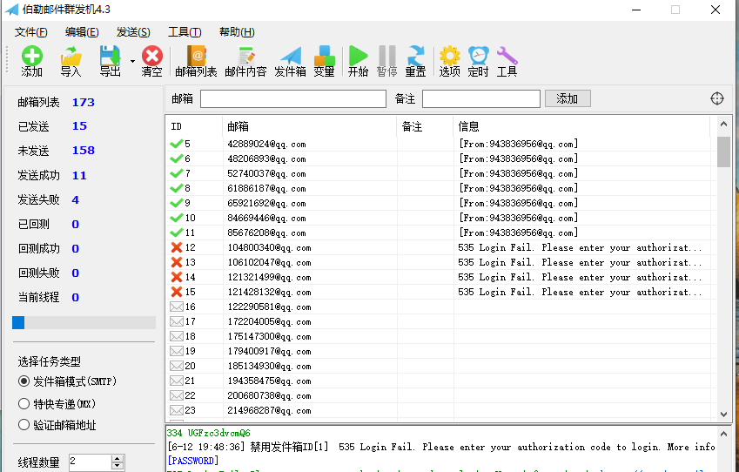Click the red Clear (清空) icon
Screen dimensions: 739x472
point(152,57)
